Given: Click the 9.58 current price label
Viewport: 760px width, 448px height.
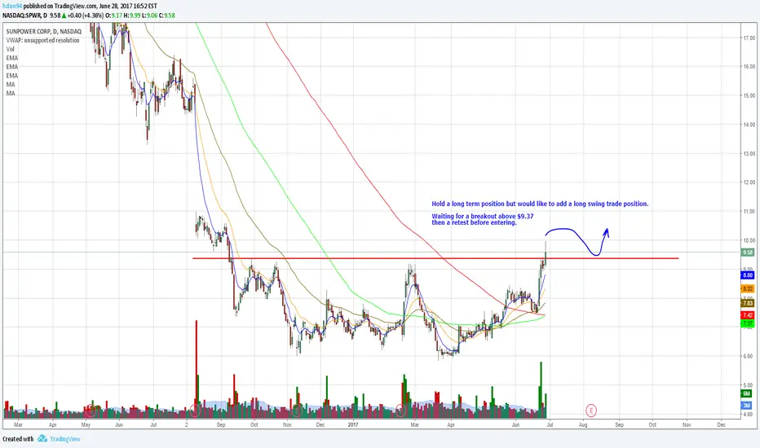Looking at the screenshot, I should pos(748,253).
